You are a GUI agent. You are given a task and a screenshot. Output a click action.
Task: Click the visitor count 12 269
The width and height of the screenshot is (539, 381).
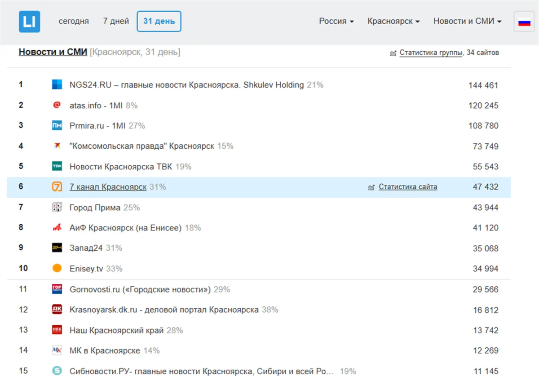pos(486,350)
